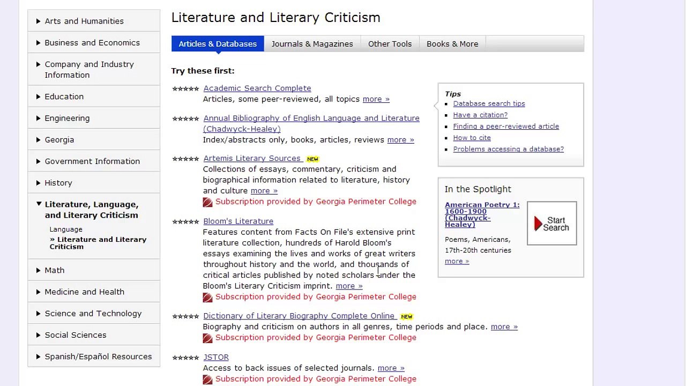
Task: Expand the Engineering category
Action: coord(94,118)
